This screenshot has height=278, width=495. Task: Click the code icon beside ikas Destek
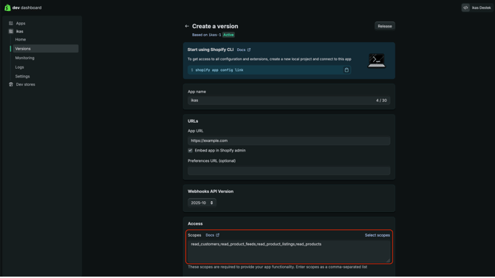tap(465, 7)
